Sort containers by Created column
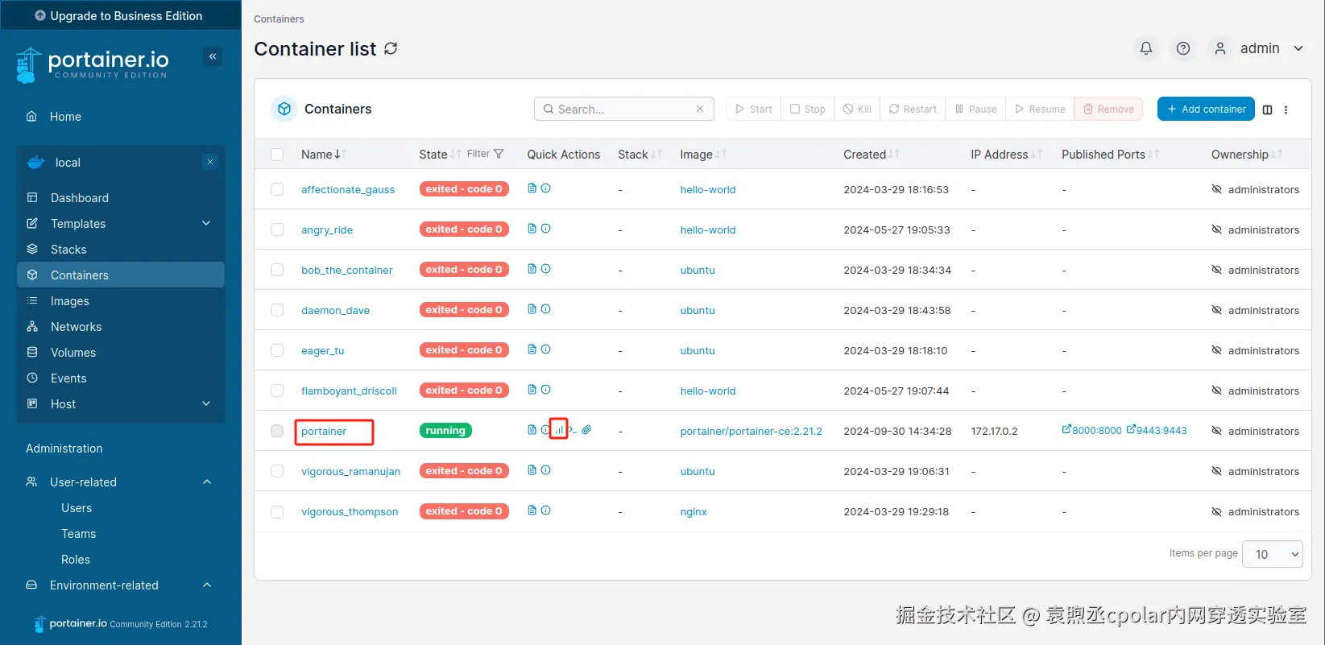 point(872,155)
